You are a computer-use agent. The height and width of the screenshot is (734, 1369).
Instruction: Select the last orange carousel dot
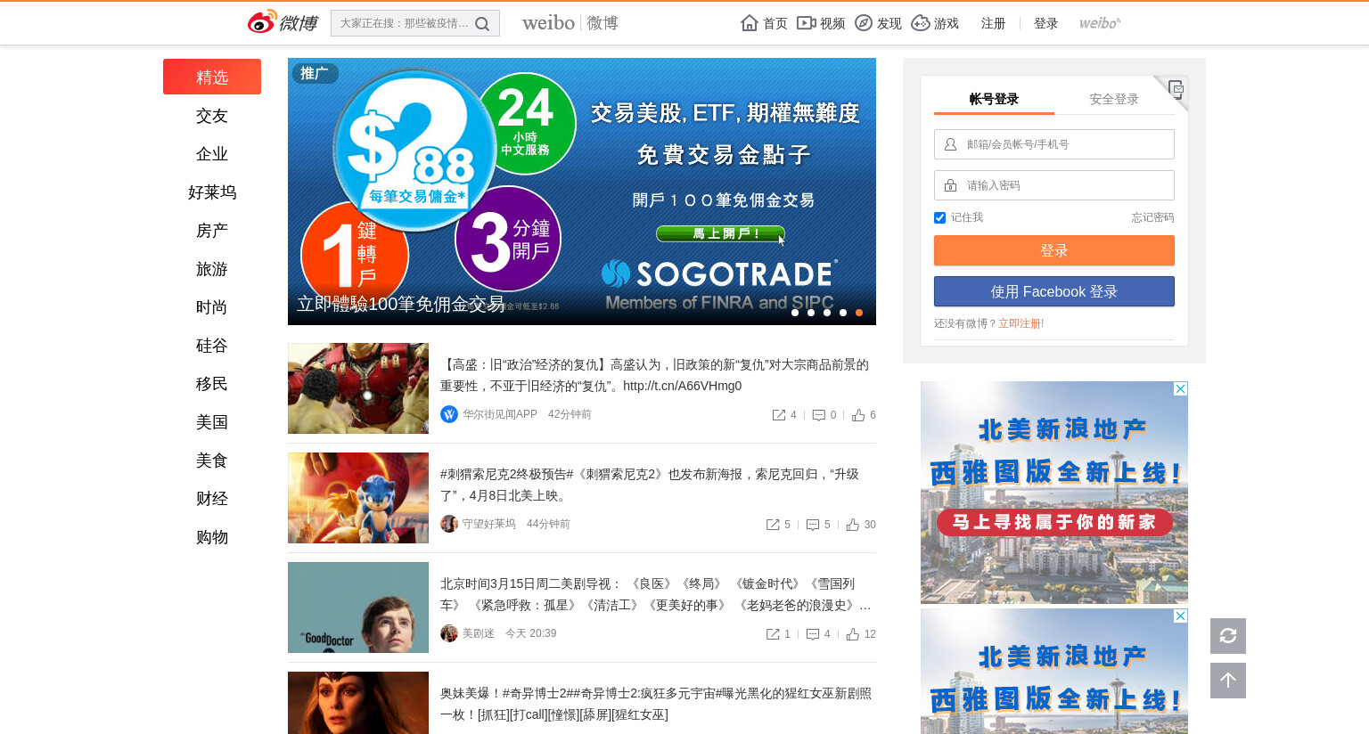point(859,313)
